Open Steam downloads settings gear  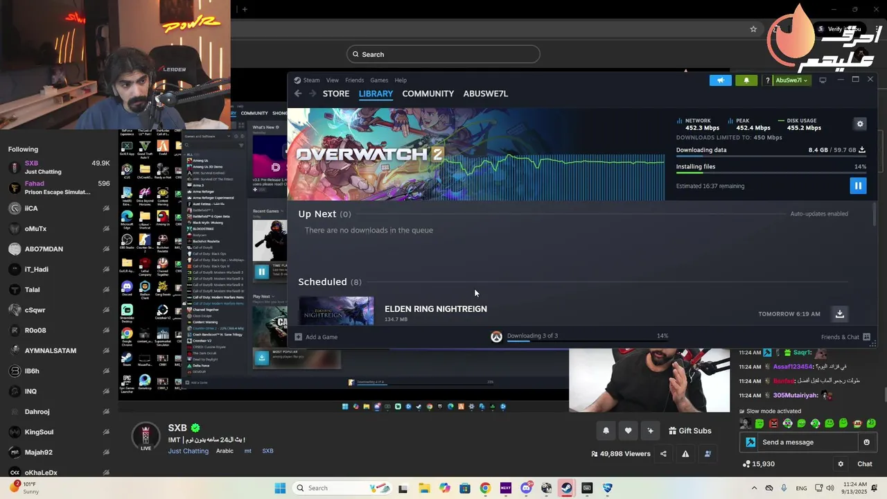pos(860,124)
